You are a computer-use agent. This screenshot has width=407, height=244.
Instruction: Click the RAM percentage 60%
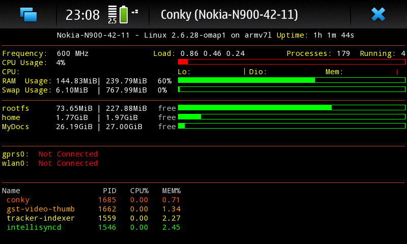(x=164, y=81)
